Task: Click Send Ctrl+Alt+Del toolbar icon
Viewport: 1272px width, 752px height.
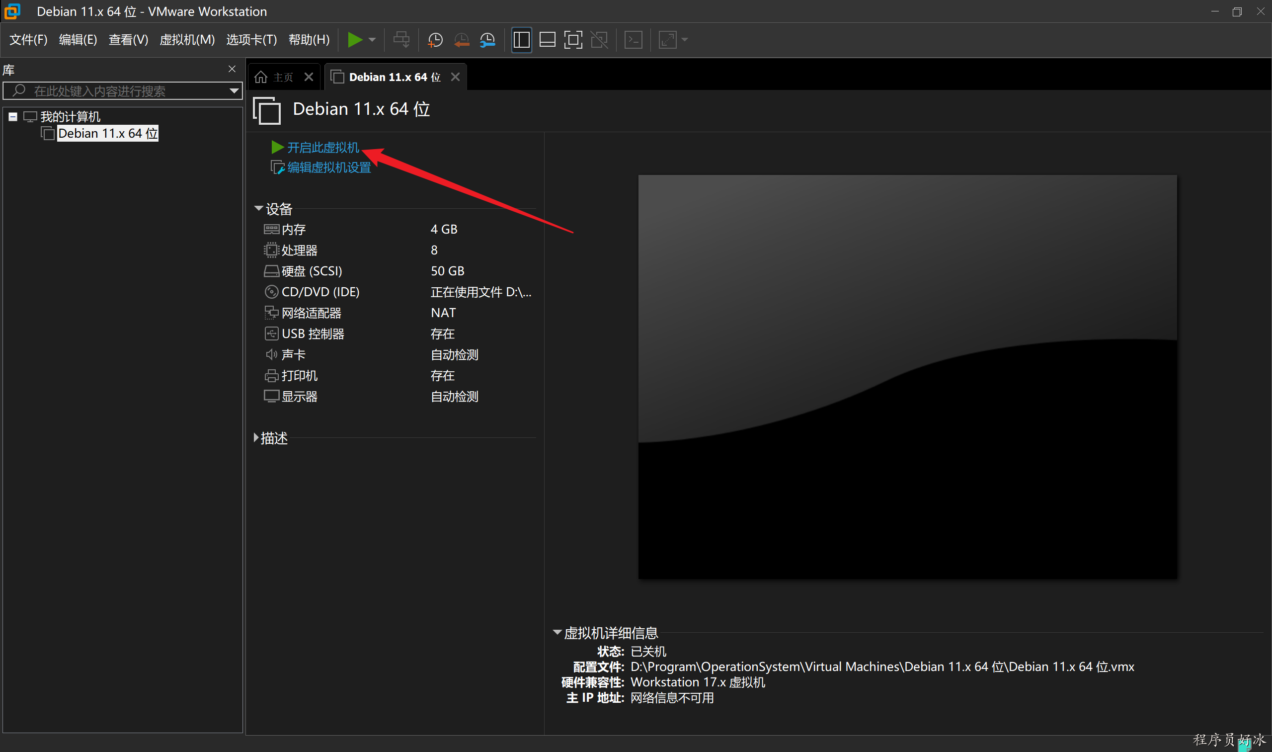Action: click(x=401, y=40)
